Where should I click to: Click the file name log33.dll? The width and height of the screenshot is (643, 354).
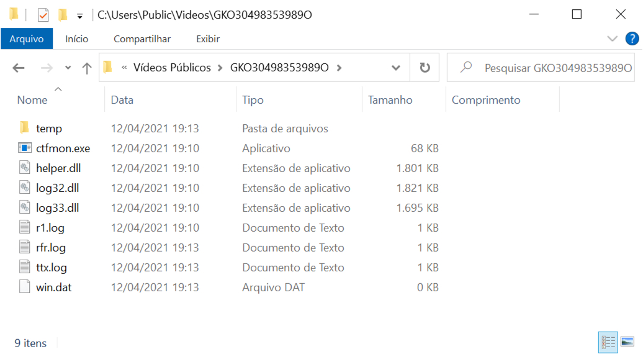pos(57,207)
